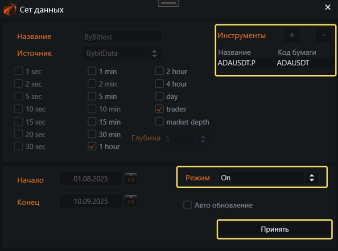Click the Название field containing ByBittest
This screenshot has height=251, width=338.
point(123,37)
